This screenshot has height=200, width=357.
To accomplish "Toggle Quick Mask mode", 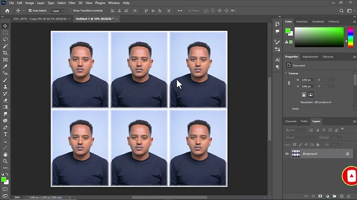I will click(x=5, y=189).
